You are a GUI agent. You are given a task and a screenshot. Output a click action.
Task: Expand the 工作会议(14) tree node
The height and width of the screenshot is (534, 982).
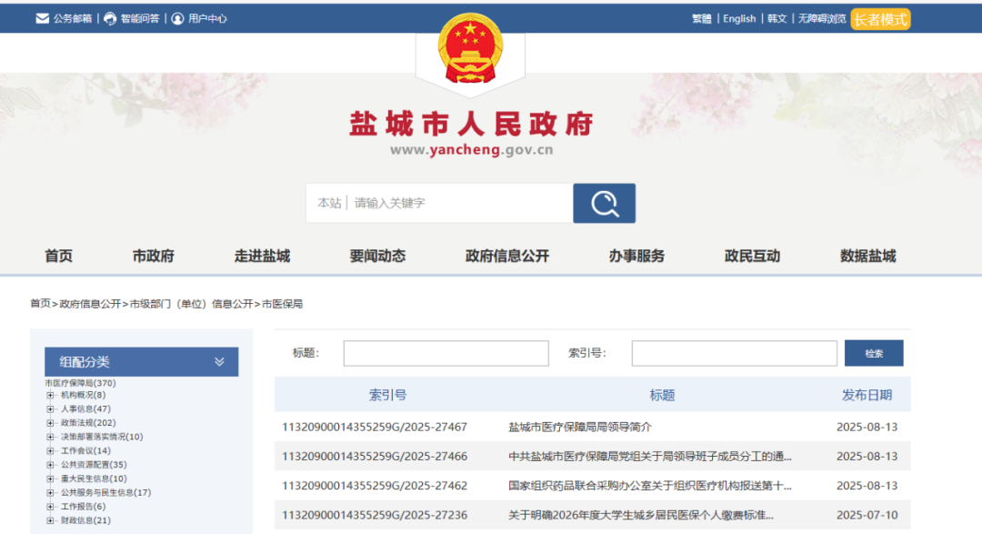[50, 450]
